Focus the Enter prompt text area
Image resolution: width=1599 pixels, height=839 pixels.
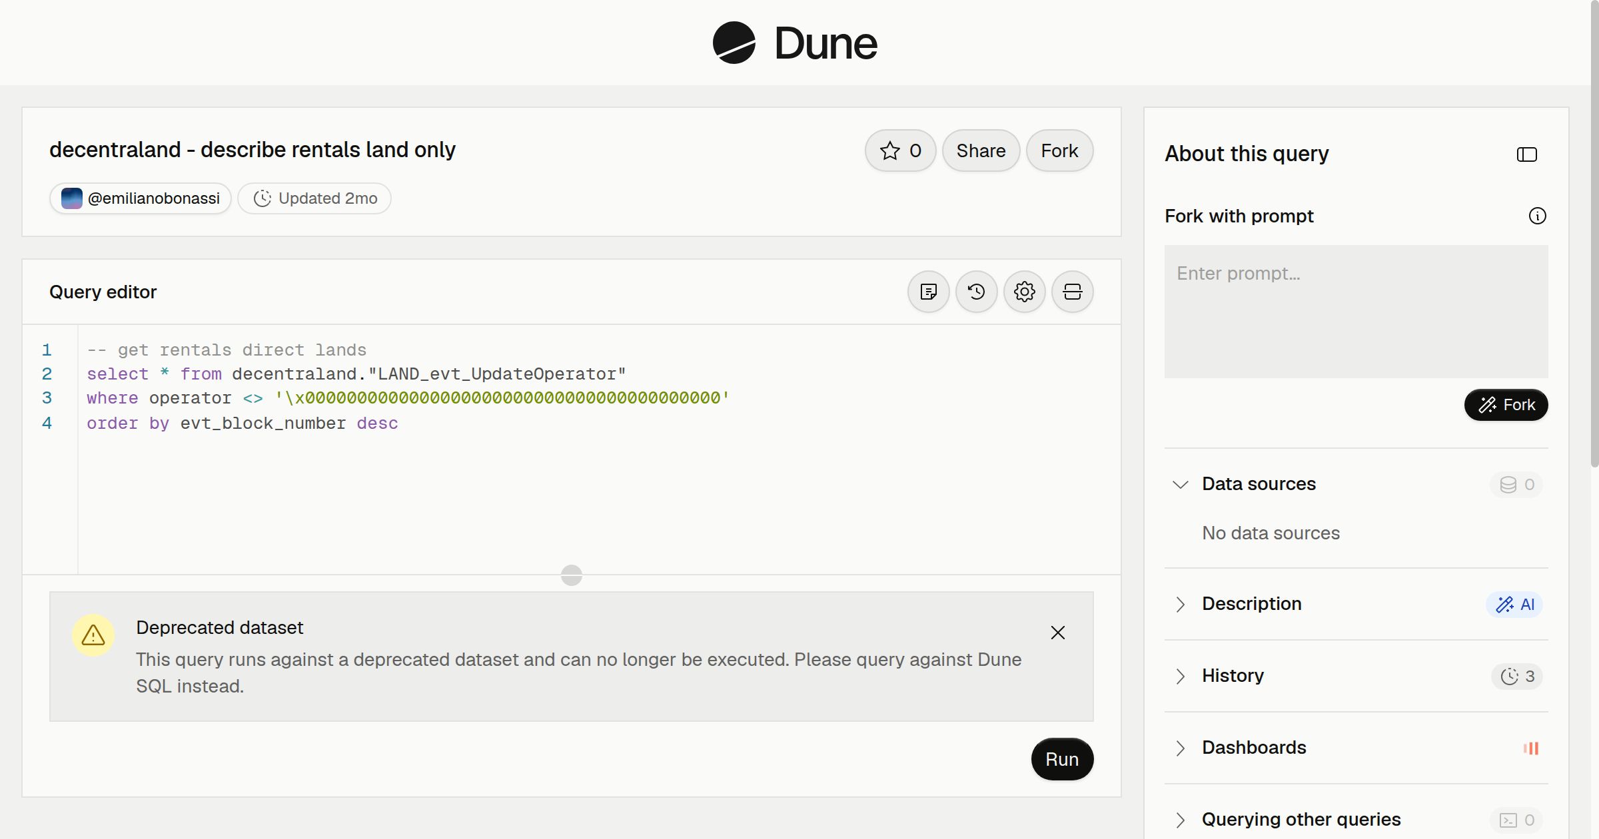click(1356, 312)
